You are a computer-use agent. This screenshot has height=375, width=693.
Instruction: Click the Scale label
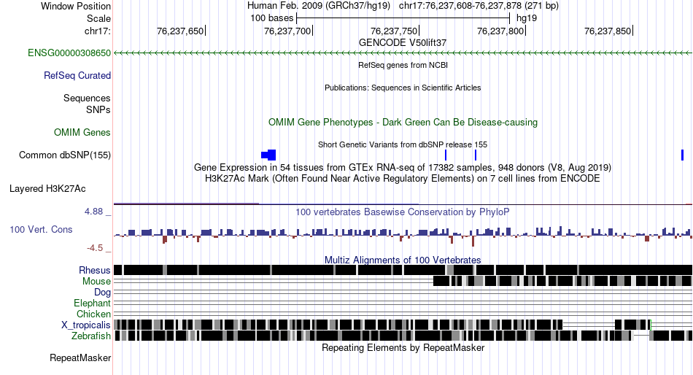click(99, 18)
